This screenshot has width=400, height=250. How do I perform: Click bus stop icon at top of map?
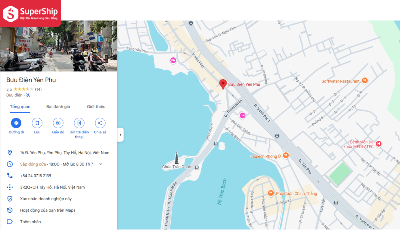[191, 23]
